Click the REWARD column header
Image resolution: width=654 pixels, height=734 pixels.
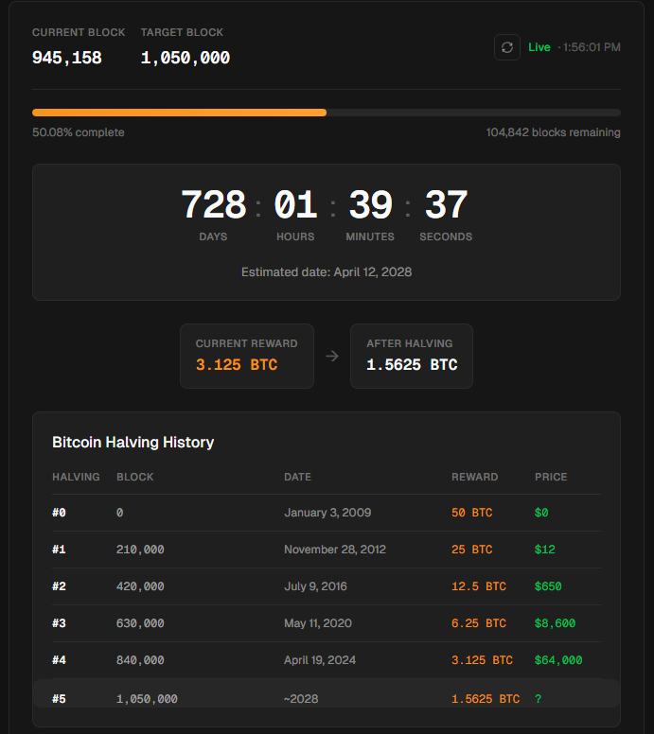click(474, 477)
